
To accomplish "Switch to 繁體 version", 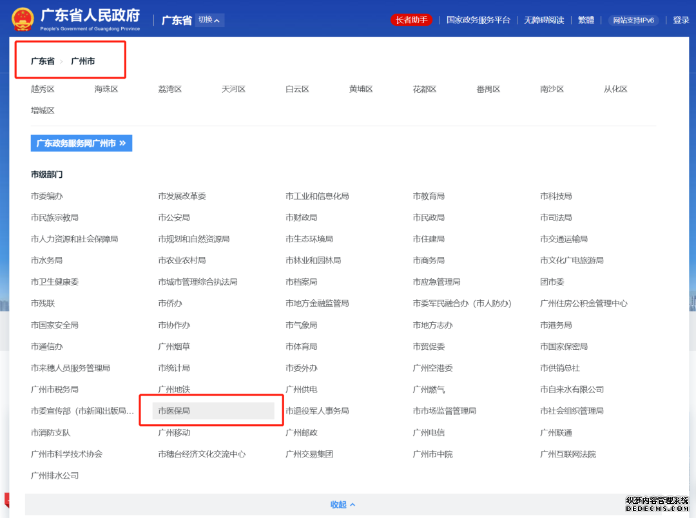I will point(586,20).
